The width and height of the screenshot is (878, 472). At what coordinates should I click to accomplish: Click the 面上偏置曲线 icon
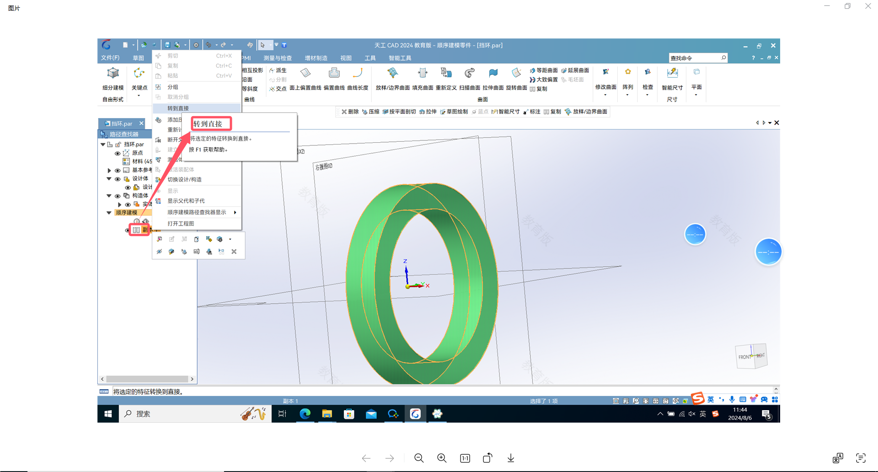(305, 73)
